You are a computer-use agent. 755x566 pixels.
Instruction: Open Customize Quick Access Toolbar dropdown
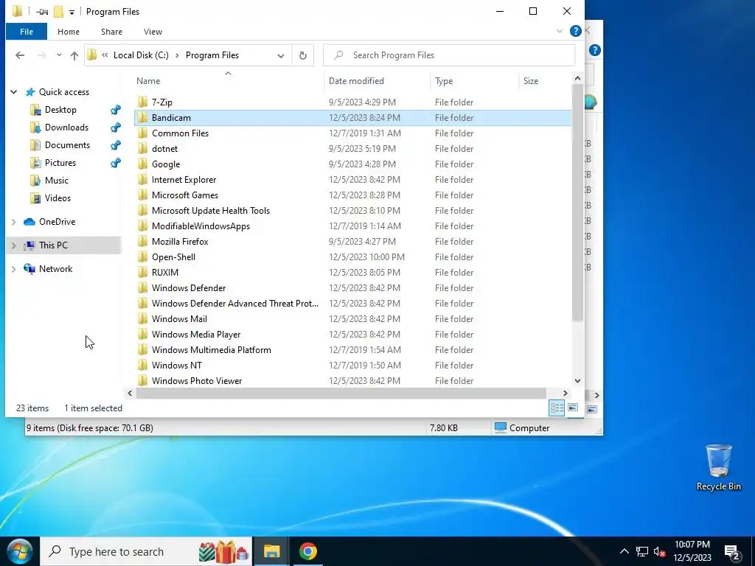[x=72, y=12]
